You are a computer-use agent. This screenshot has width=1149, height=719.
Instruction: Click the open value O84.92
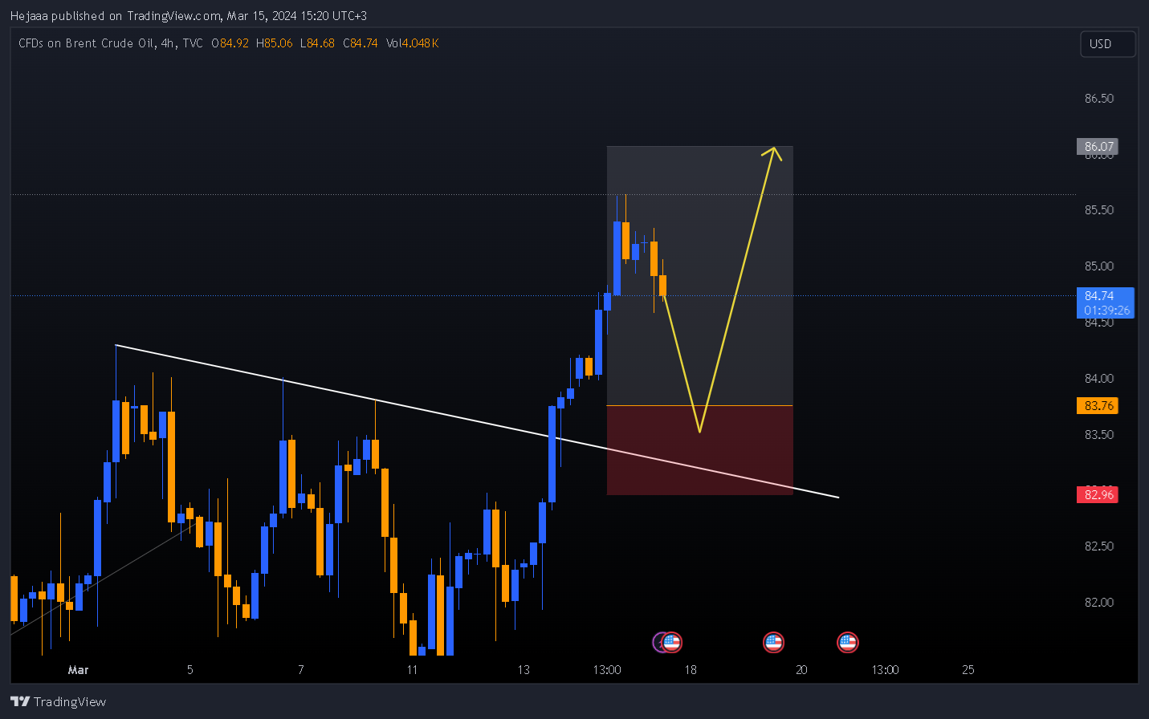pyautogui.click(x=230, y=43)
